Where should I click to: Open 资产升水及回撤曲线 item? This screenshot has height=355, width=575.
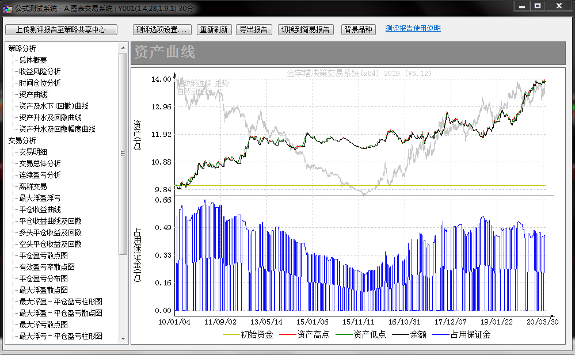point(50,117)
